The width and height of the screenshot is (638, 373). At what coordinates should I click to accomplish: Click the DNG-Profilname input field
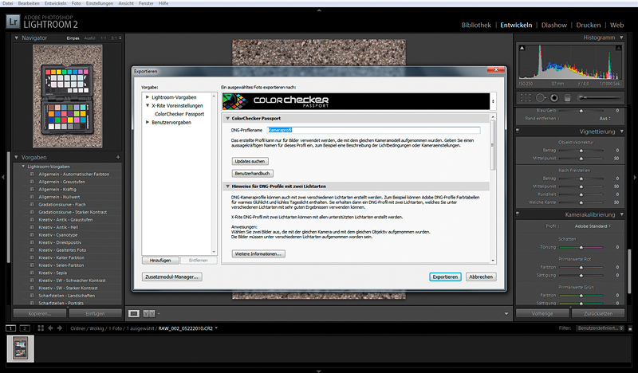click(x=373, y=130)
